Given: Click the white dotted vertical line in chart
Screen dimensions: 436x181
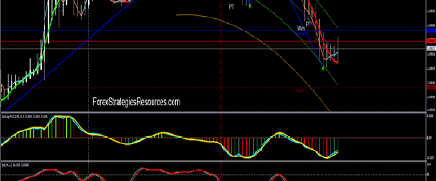Looking at the screenshot, I should click(x=88, y=72).
